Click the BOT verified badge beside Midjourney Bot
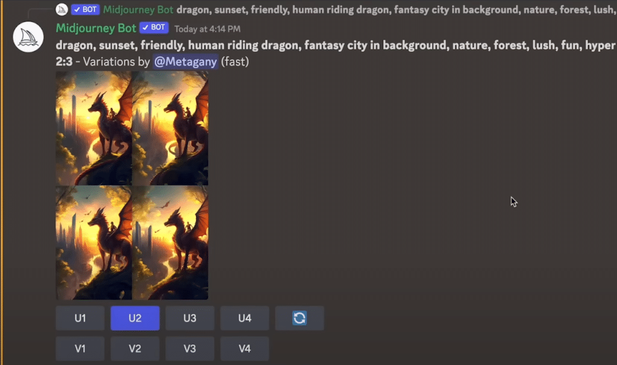The image size is (617, 365). coord(154,28)
